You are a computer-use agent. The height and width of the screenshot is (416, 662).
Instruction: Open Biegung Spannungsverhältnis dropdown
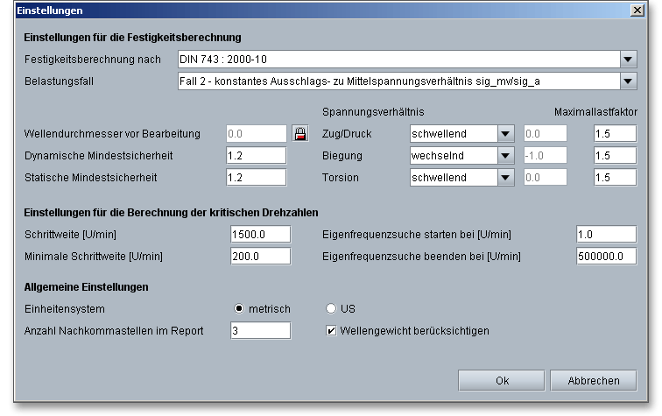pos(505,155)
